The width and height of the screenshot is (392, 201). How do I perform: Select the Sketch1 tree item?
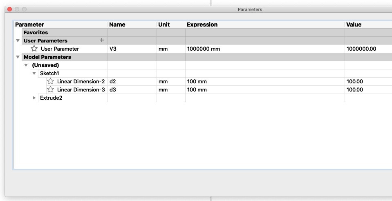coord(49,74)
